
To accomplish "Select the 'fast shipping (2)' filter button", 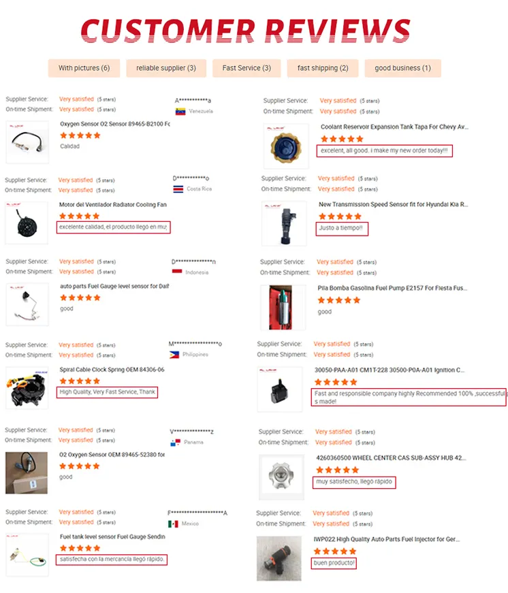I will 322,68.
